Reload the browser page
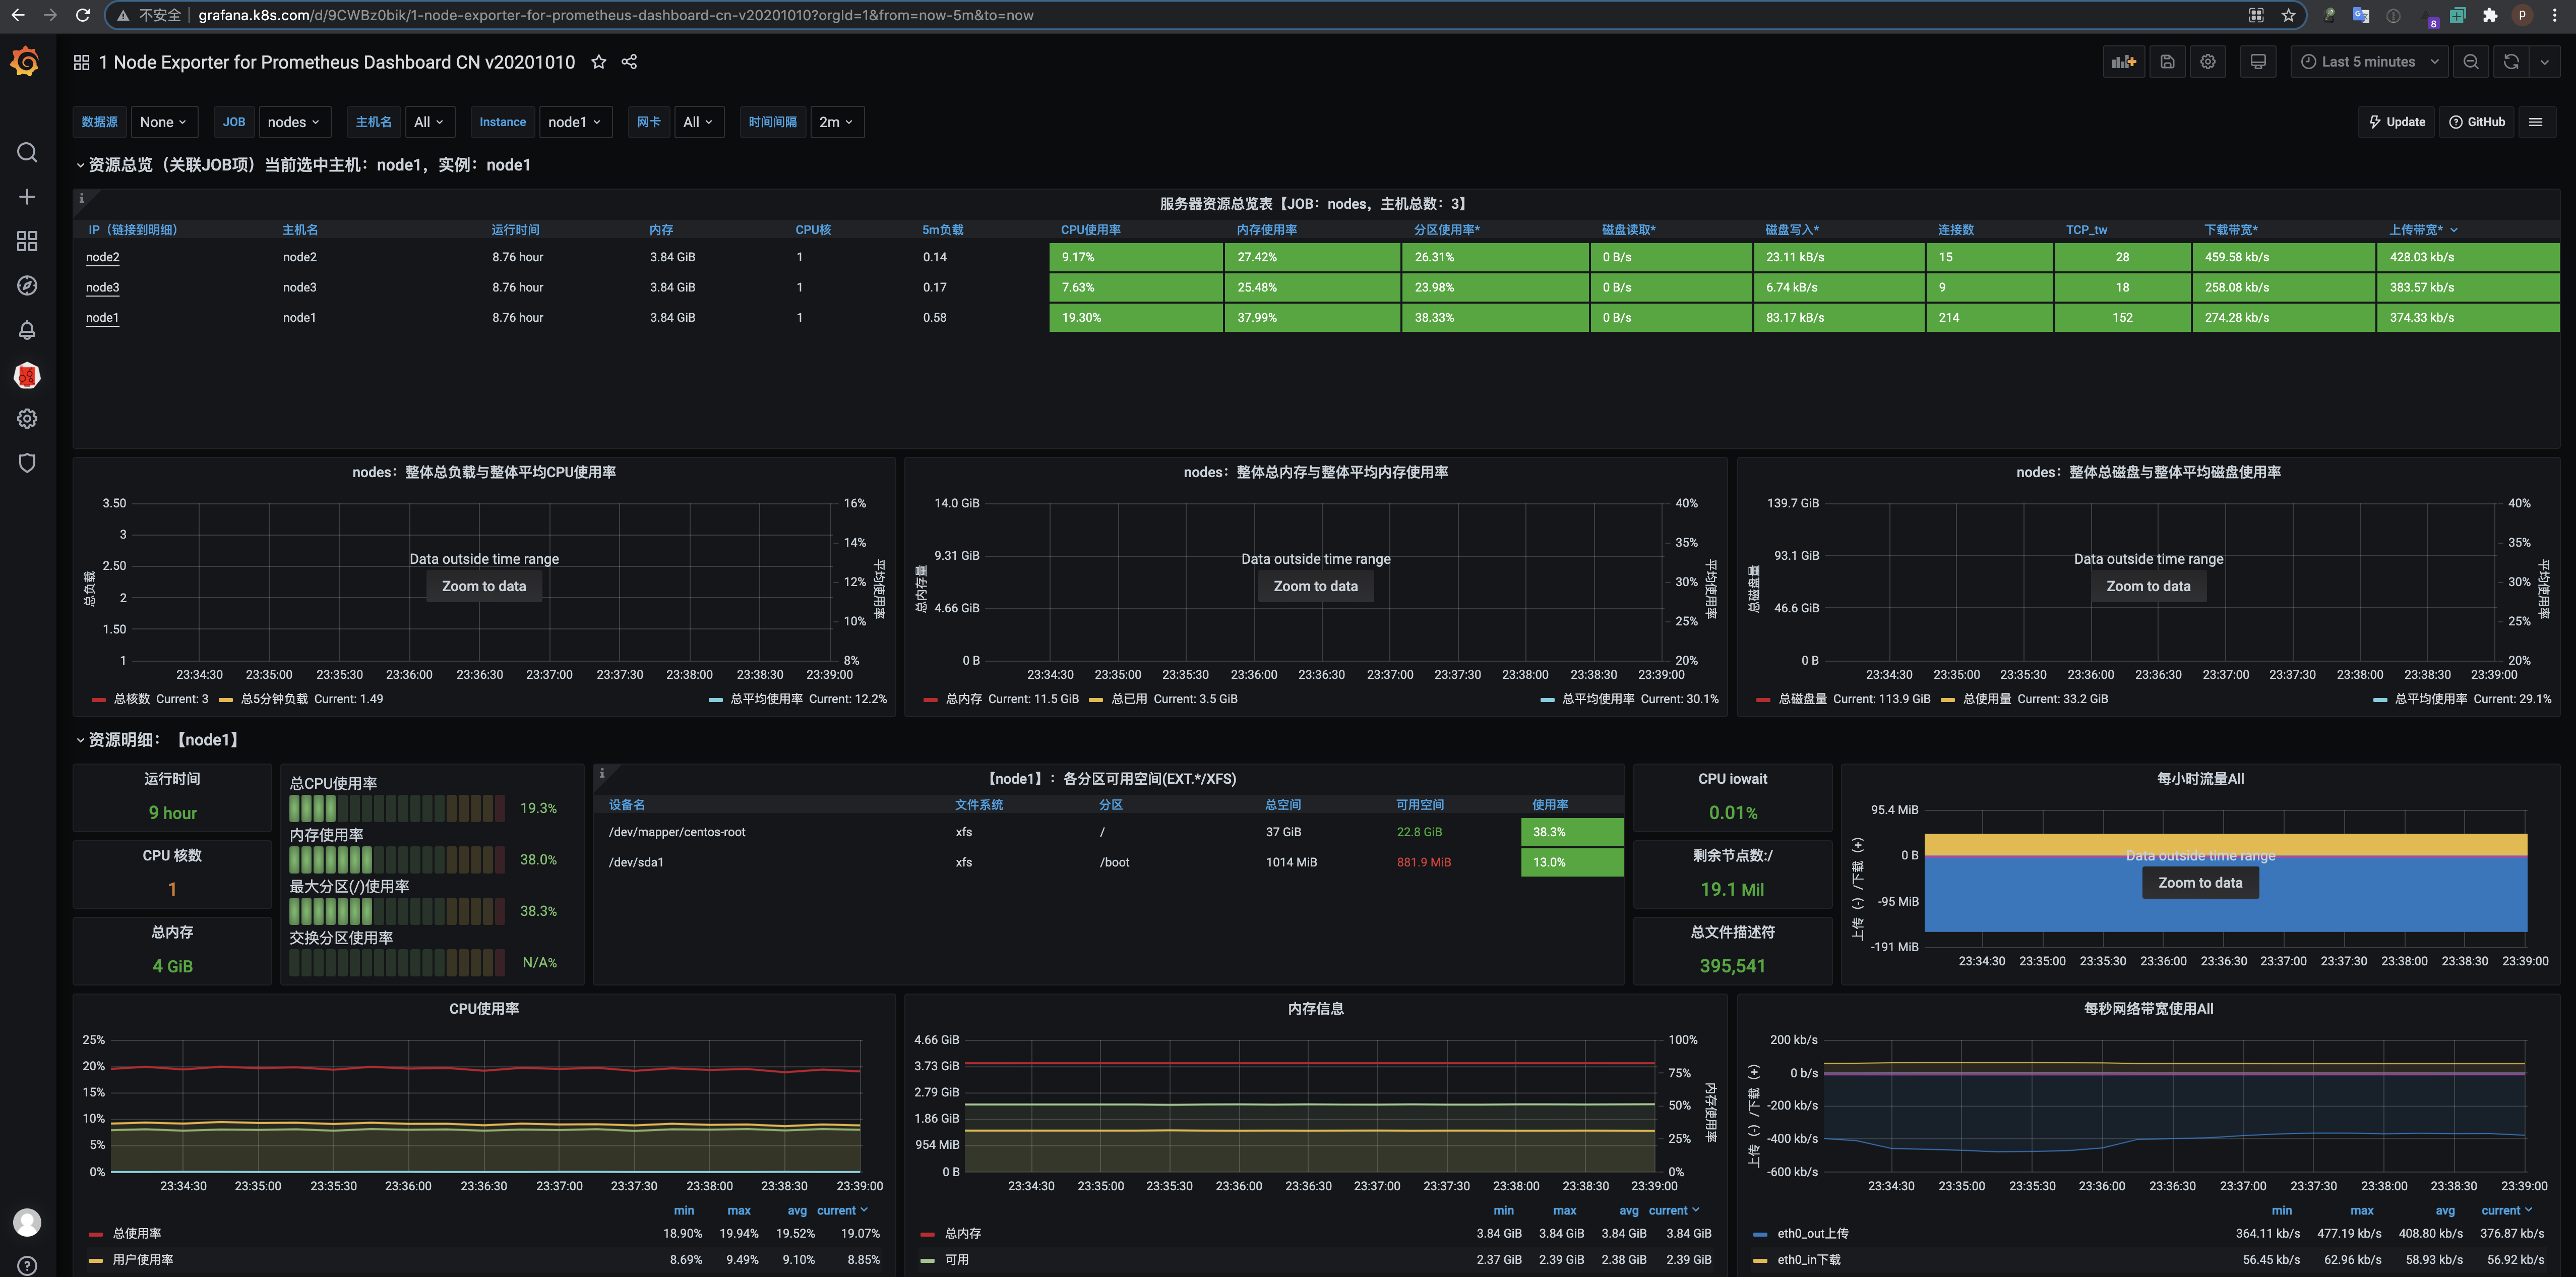 pyautogui.click(x=83, y=15)
